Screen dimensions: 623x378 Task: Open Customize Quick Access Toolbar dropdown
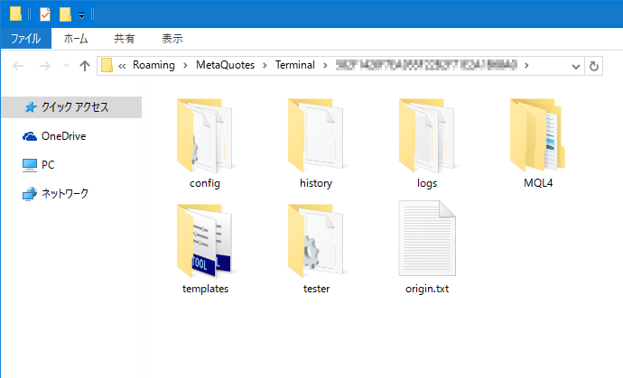pos(81,15)
